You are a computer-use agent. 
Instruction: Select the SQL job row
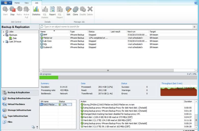118,44
